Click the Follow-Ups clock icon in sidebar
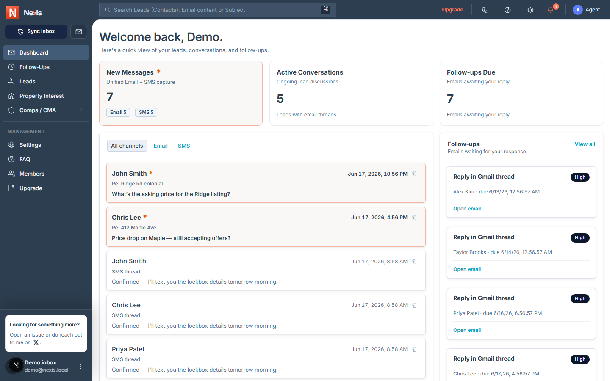 tap(11, 67)
